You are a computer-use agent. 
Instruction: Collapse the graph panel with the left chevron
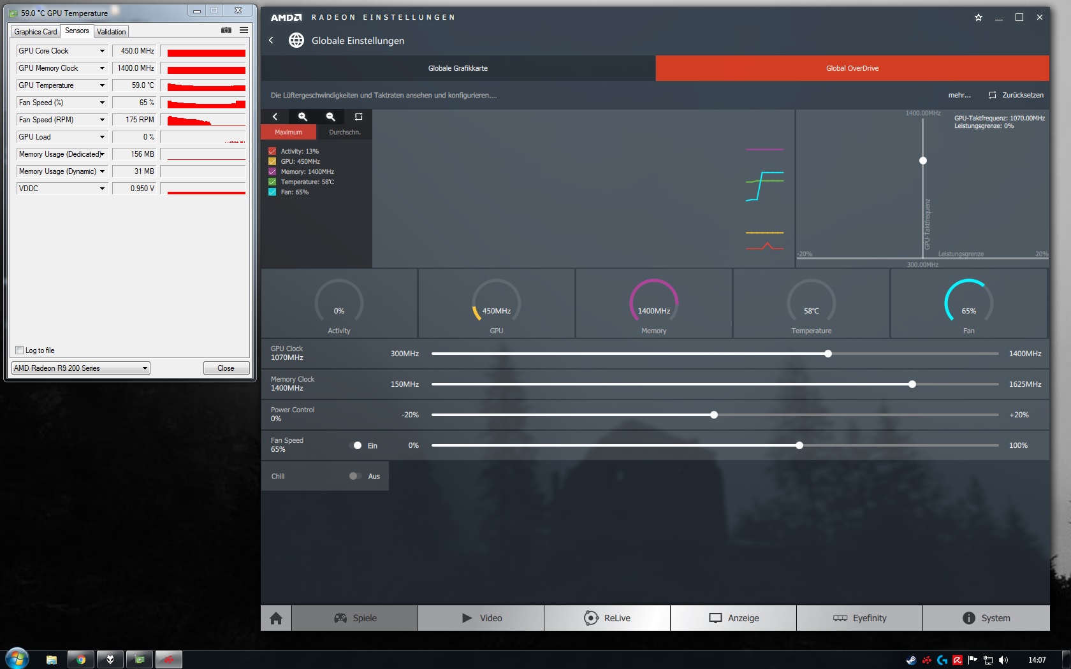point(275,117)
